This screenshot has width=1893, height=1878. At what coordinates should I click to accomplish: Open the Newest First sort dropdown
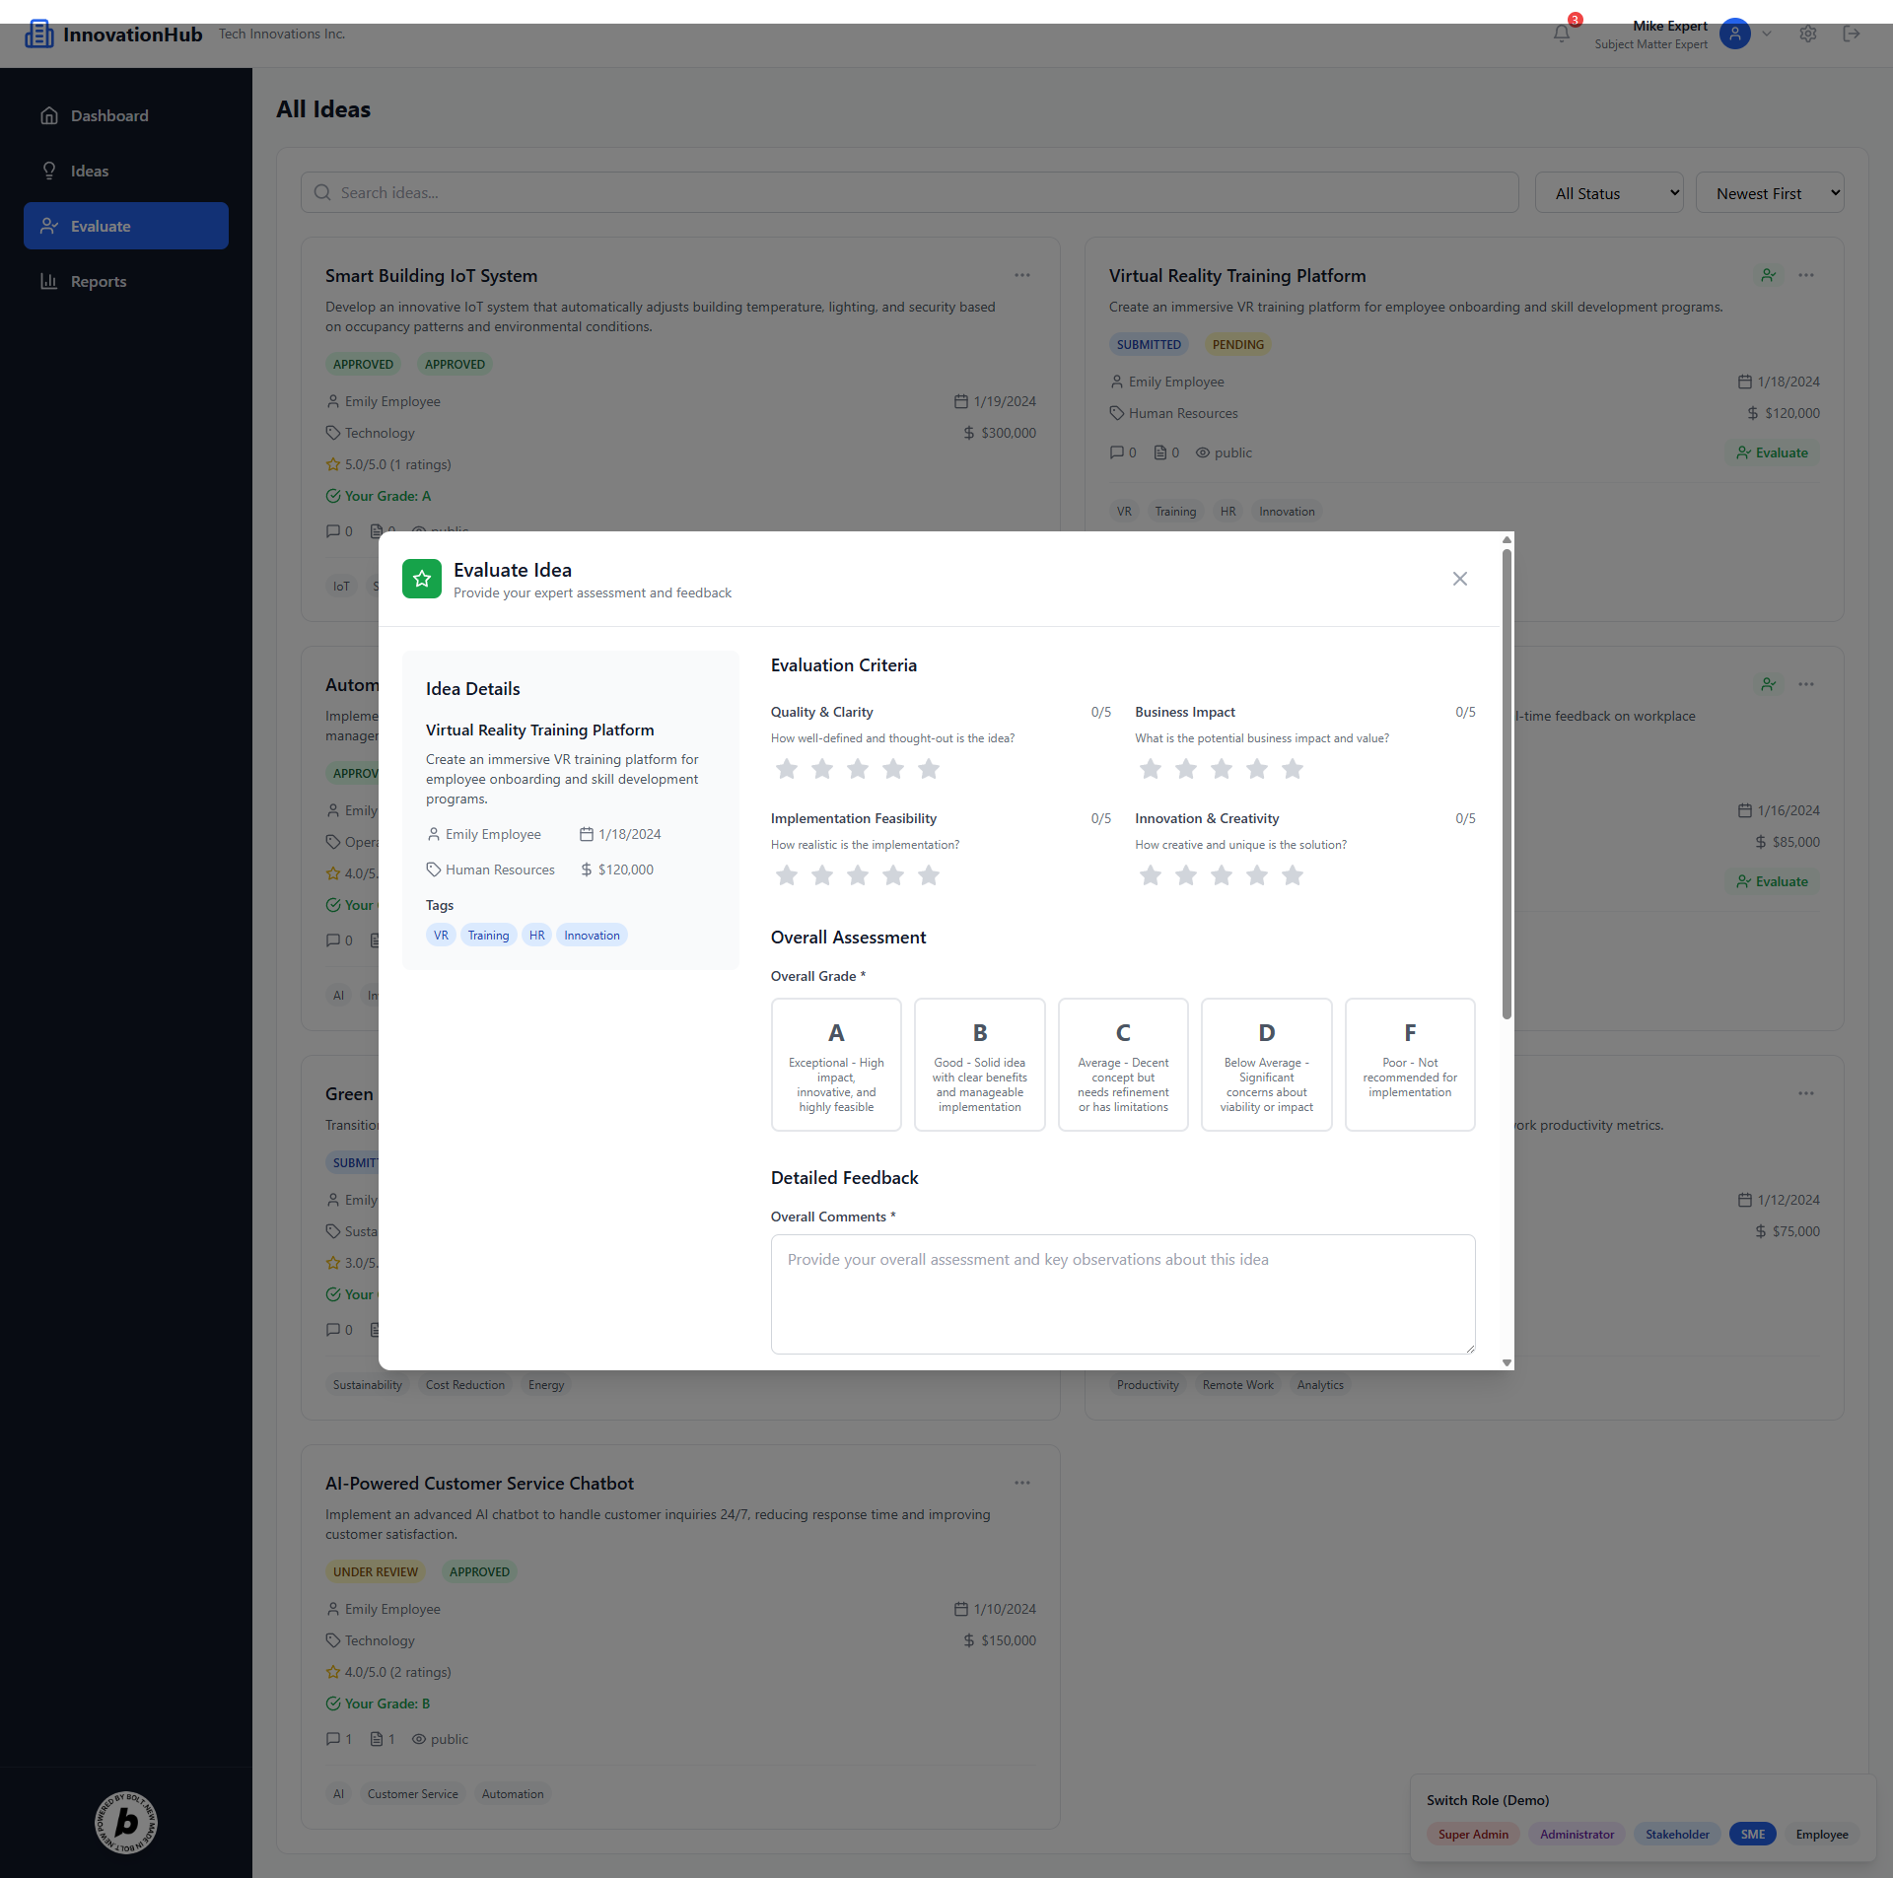click(1770, 193)
